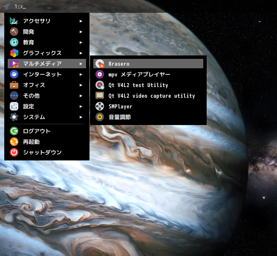Expand the 教育 submenu arrow
The width and height of the screenshot is (277, 256).
point(81,42)
